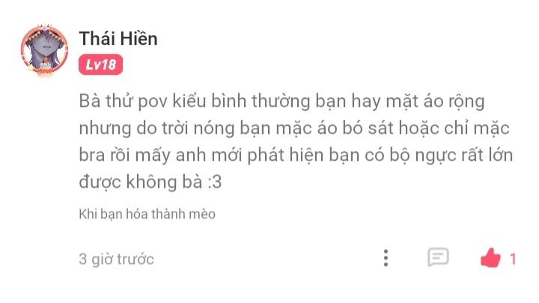The height and width of the screenshot is (303, 539).
Task: Open Thái Hiền's profile avatar
Action: click(44, 50)
